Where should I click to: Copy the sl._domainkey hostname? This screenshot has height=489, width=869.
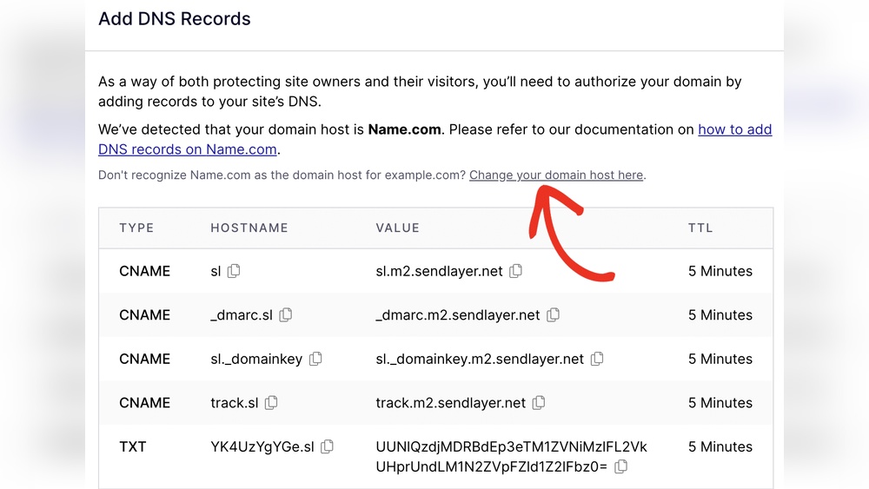tap(316, 359)
